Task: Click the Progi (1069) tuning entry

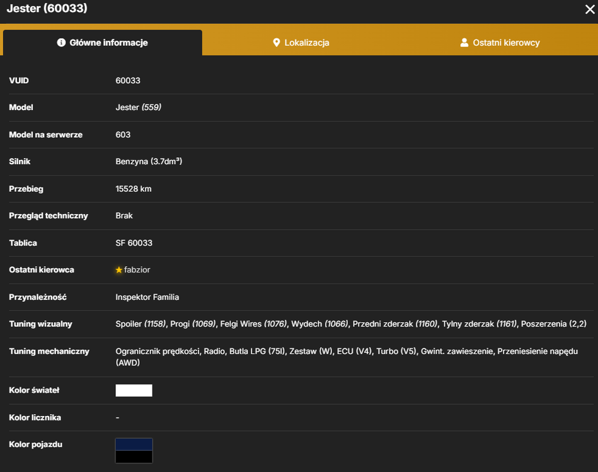Action: point(193,324)
